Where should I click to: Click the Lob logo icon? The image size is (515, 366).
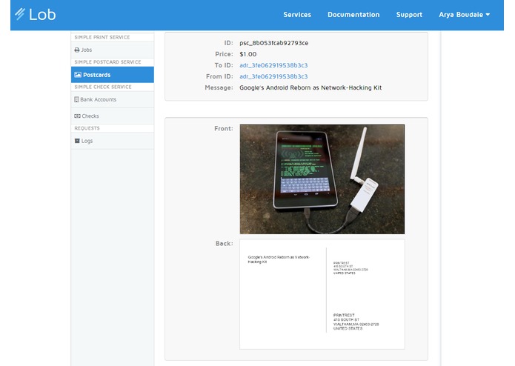(x=20, y=14)
